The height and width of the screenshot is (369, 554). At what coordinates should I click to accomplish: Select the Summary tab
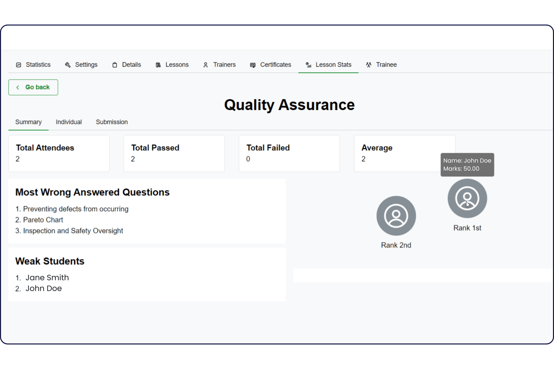pos(28,122)
